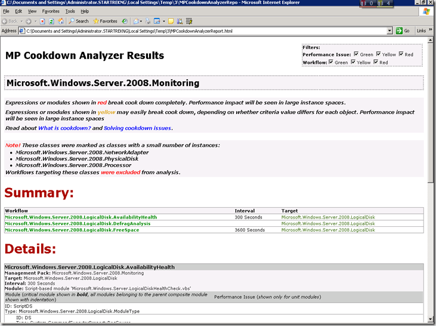Click the Research books toolbar icon
The height and width of the screenshot is (326, 436).
(180, 21)
